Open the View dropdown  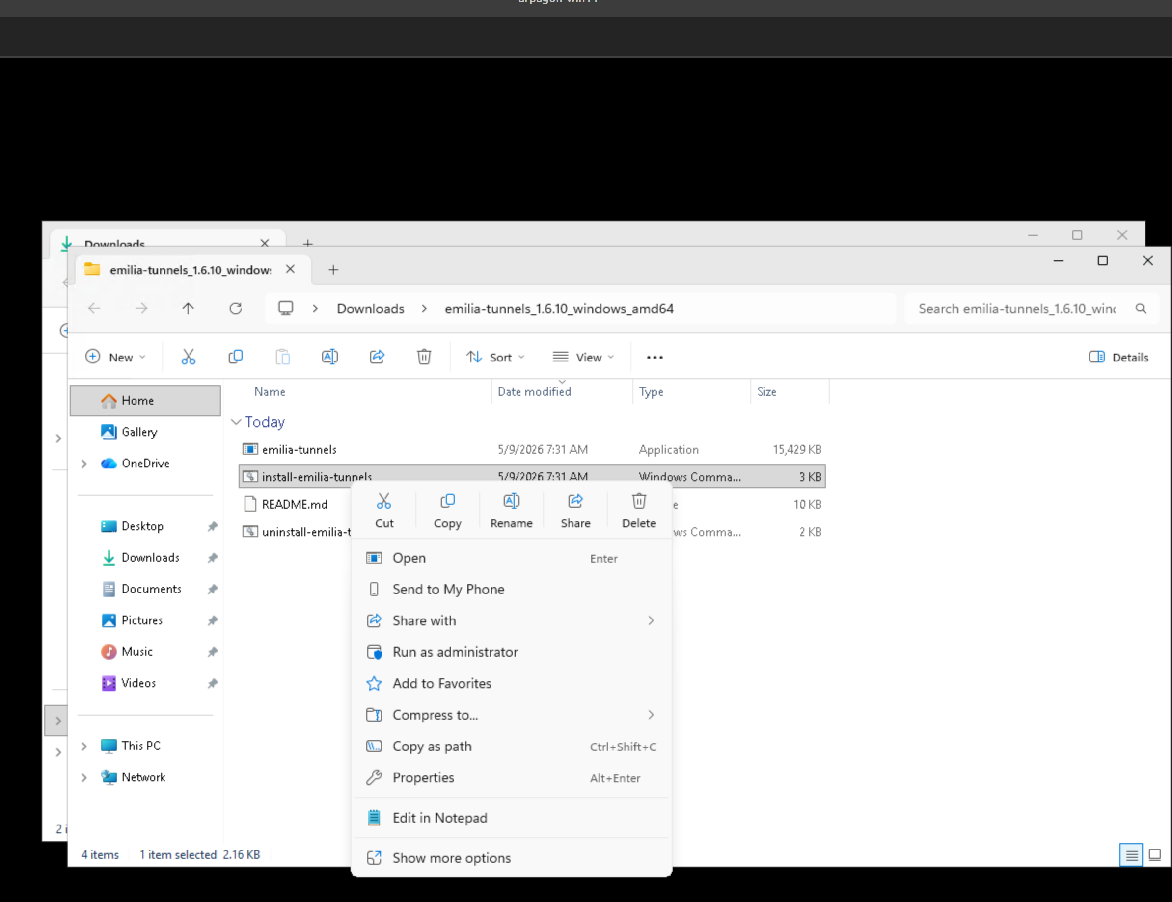click(583, 358)
